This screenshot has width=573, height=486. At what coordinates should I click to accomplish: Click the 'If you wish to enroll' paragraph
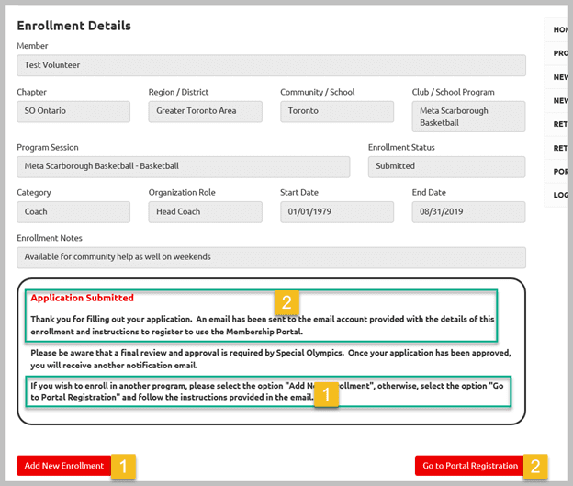point(267,391)
